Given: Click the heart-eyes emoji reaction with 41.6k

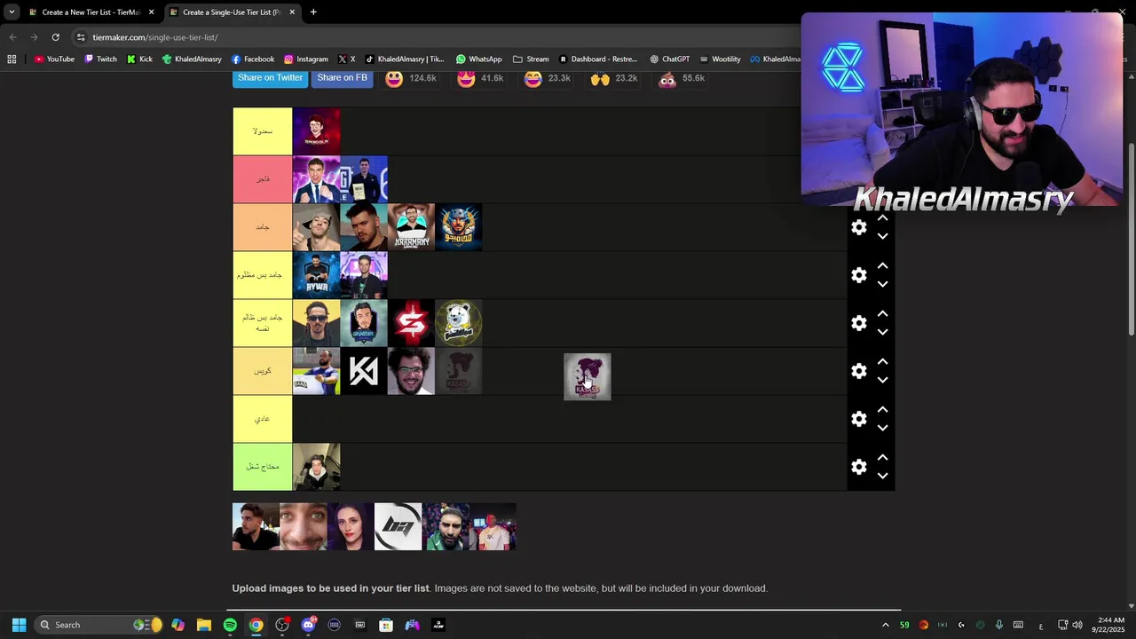Looking at the screenshot, I should coord(466,78).
